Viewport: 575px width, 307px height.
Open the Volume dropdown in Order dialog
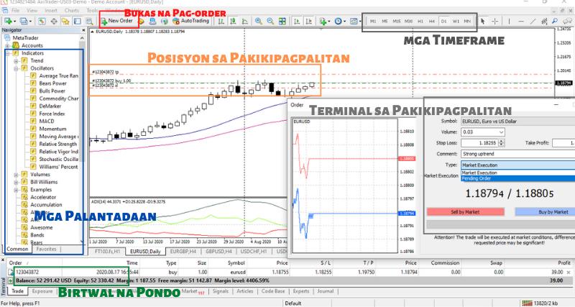501,132
